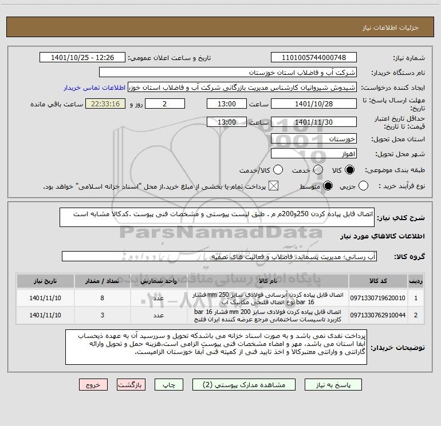Click the delivery province field خوزستان
The height and width of the screenshot is (426, 441).
(314, 138)
